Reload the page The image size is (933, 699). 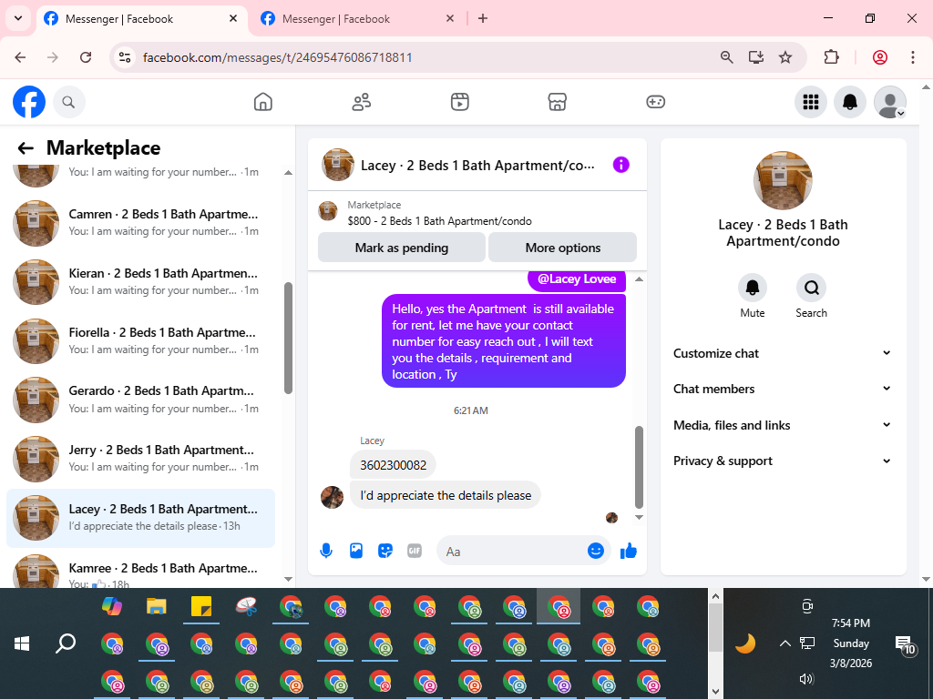[86, 57]
